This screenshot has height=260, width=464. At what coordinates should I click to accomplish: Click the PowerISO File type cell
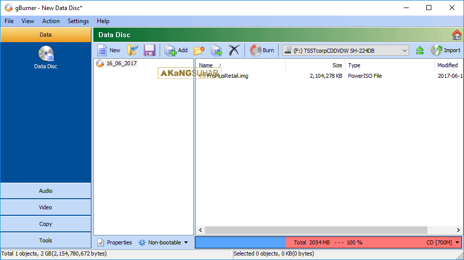point(365,76)
